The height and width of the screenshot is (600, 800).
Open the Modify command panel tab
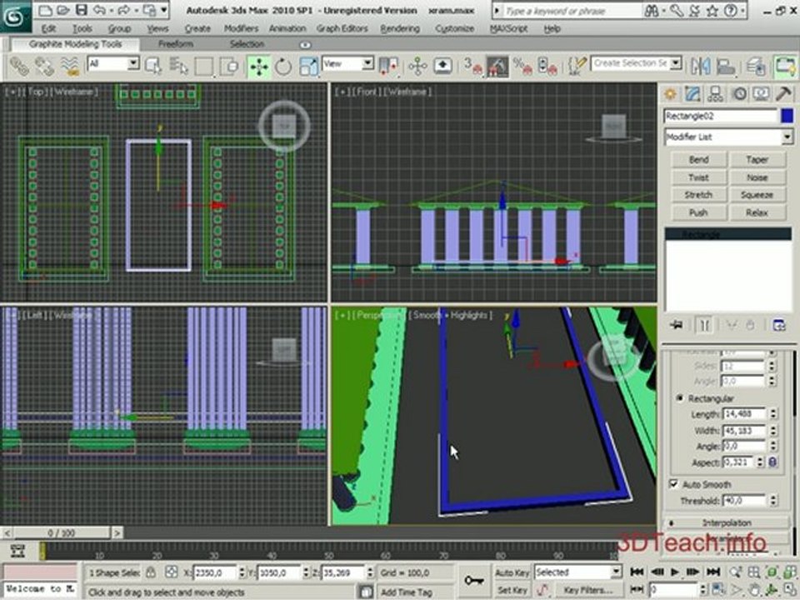(692, 94)
